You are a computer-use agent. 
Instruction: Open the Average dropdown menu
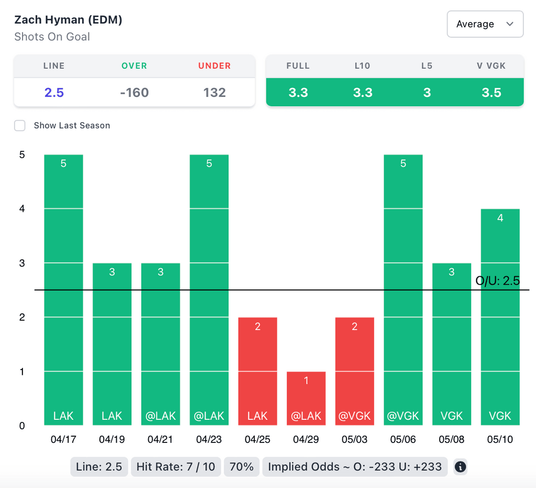point(485,24)
